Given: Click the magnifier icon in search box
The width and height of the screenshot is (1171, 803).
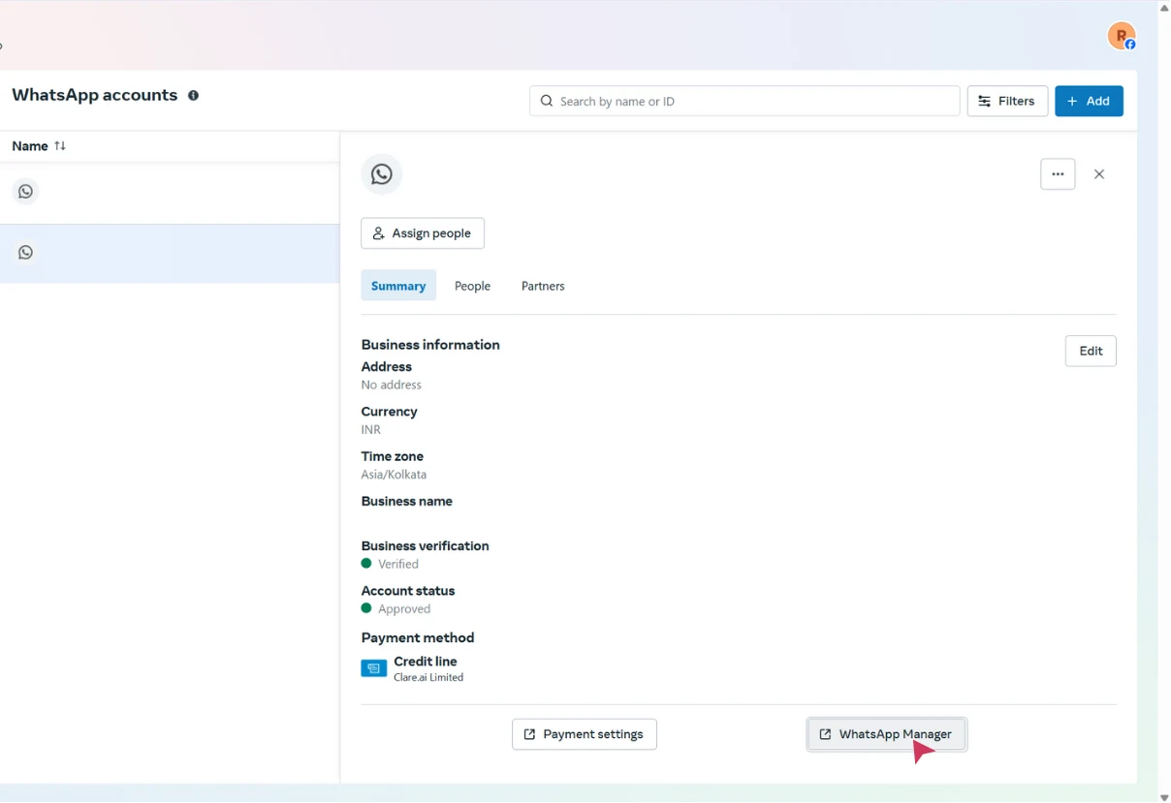Looking at the screenshot, I should [x=547, y=101].
